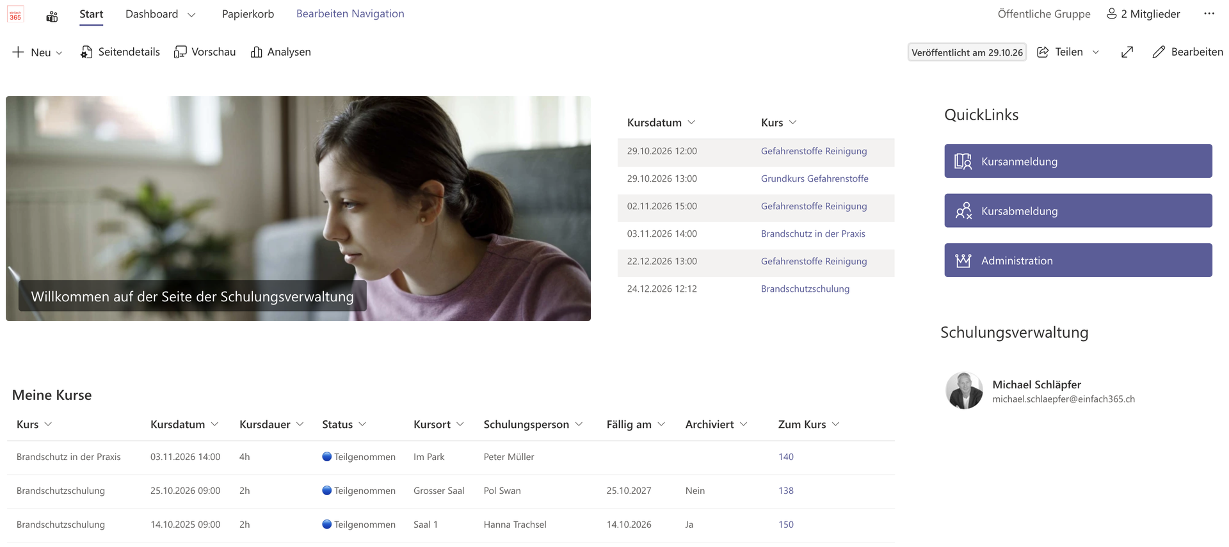Switch to the Start tab
Screen dimensions: 1229x547
coord(91,14)
